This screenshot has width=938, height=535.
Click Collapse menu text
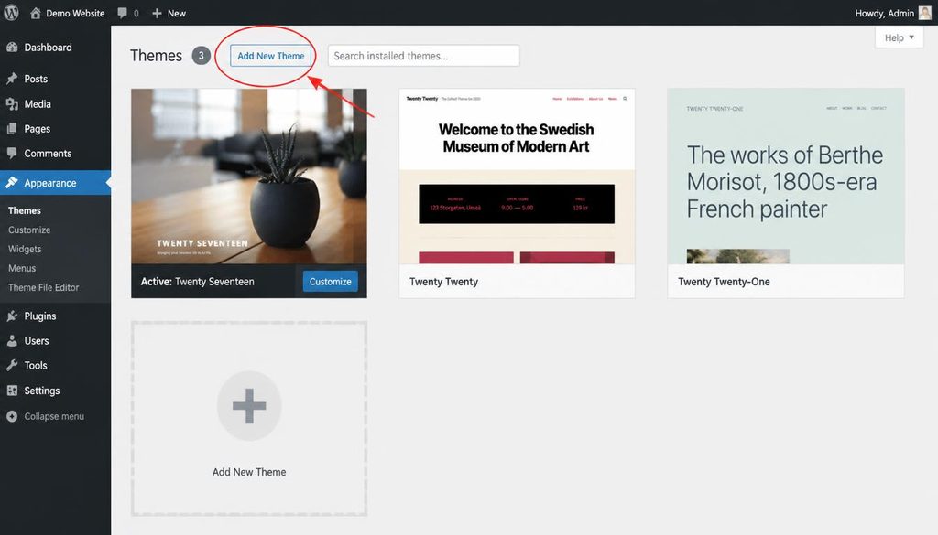[x=54, y=416]
